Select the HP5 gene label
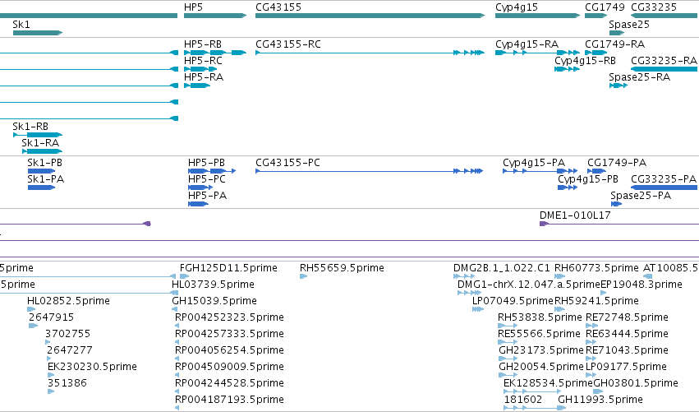The width and height of the screenshot is (699, 412). (x=193, y=7)
